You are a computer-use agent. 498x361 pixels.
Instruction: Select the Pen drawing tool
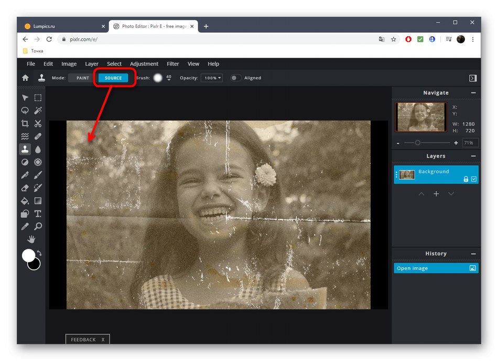point(25,175)
